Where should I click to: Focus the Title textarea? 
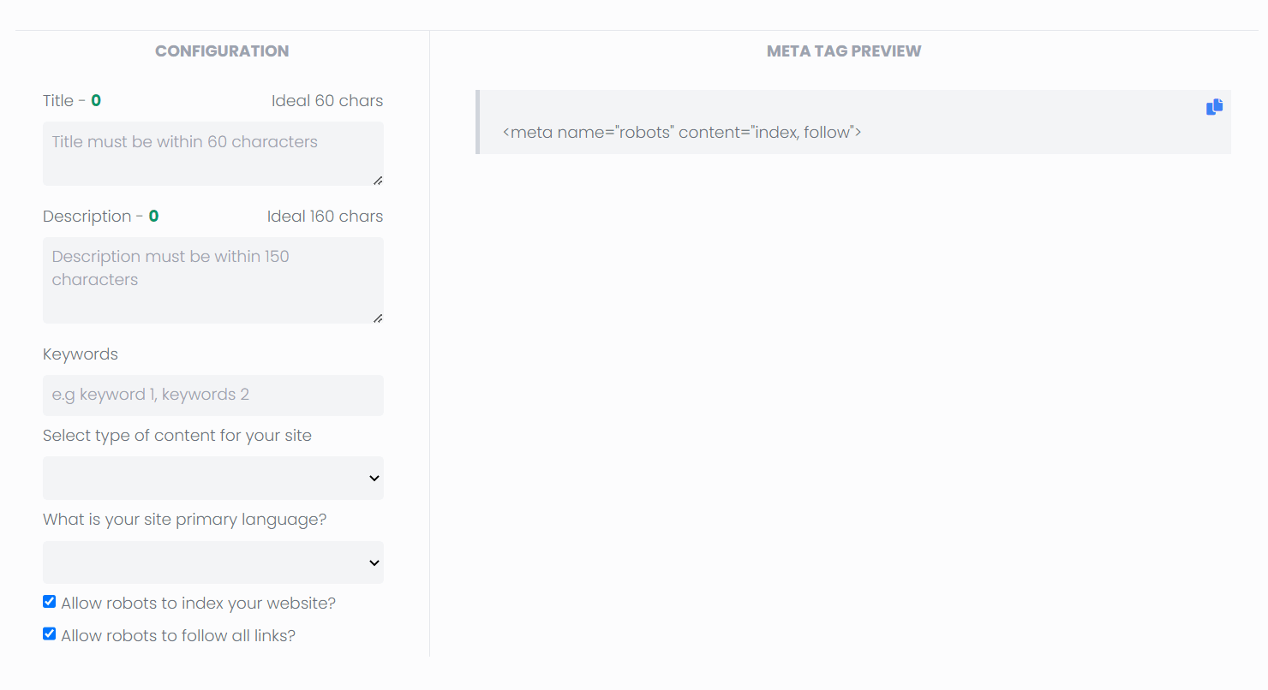click(212, 152)
